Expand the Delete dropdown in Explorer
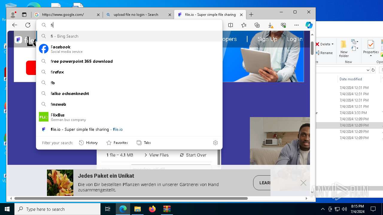This screenshot has width=383, height=215. click(x=332, y=44)
